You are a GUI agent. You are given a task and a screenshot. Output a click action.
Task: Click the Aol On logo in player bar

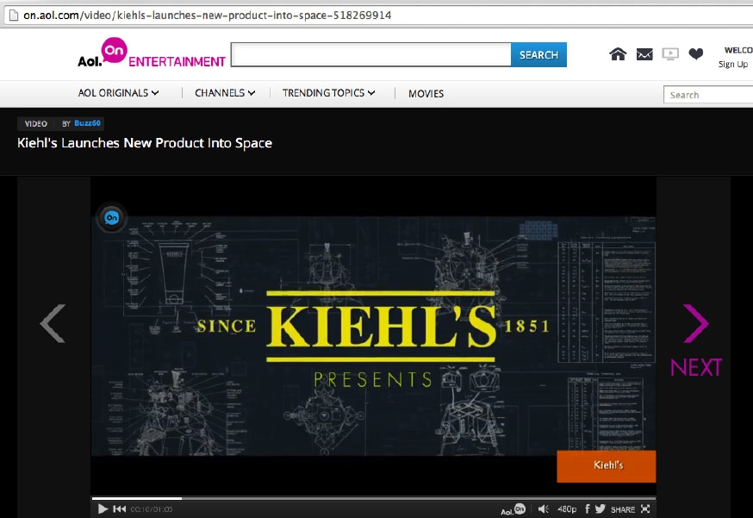[513, 509]
